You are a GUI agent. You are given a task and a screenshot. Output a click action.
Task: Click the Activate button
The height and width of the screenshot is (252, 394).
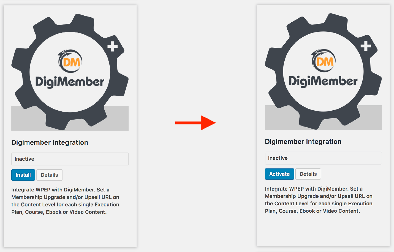279,174
